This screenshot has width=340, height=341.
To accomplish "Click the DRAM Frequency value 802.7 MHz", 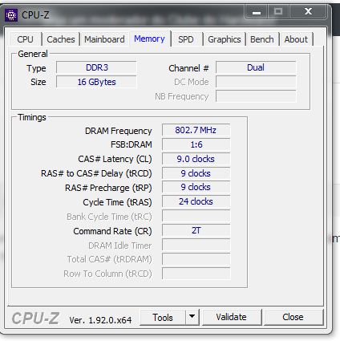I will (196, 130).
